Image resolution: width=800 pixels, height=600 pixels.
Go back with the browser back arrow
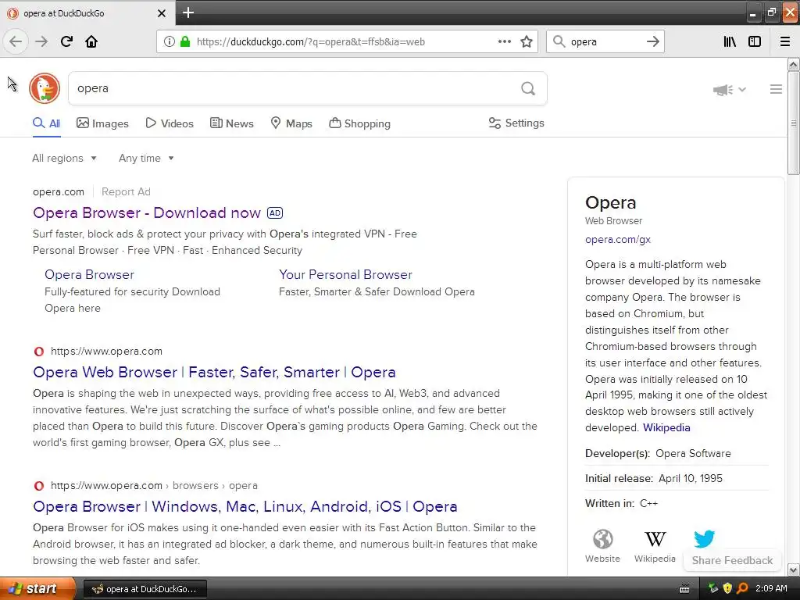pyautogui.click(x=16, y=41)
